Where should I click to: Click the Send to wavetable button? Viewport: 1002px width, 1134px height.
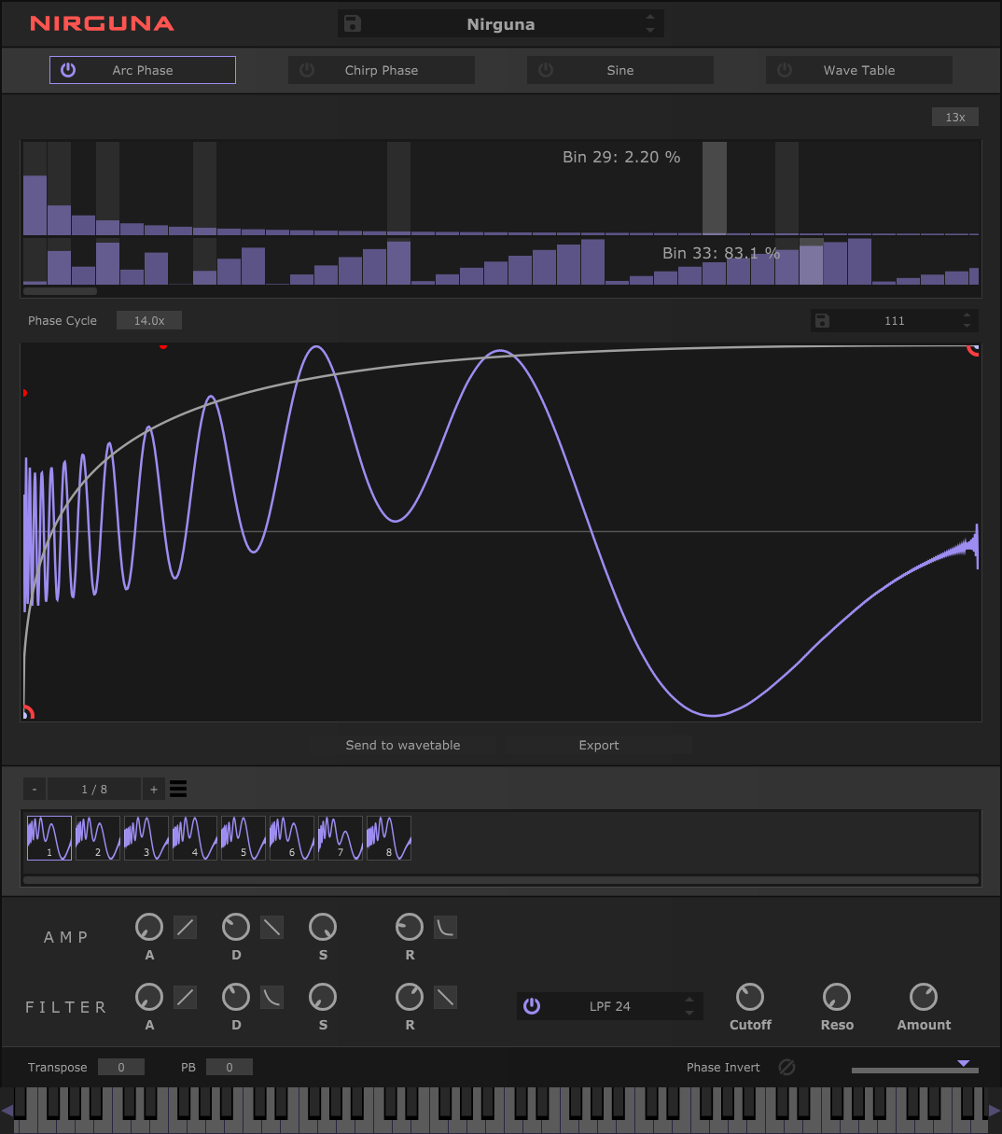[x=403, y=745]
